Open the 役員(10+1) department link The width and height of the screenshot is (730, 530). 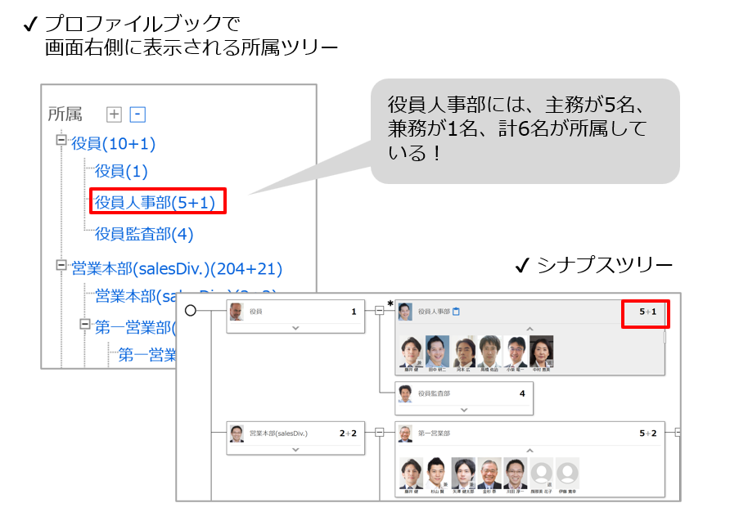pyautogui.click(x=113, y=144)
